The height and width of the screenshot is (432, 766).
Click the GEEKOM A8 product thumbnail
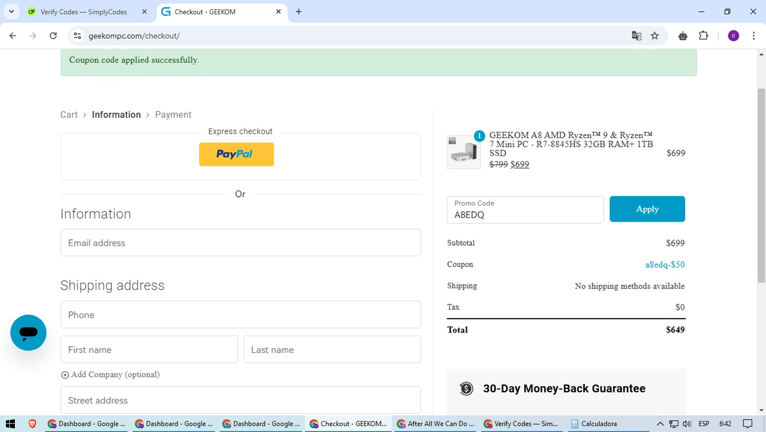(x=464, y=151)
